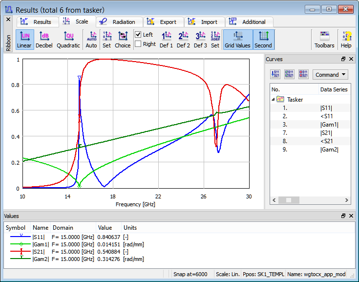Switch to the Radiation tab
This screenshot has width=359, height=282.
click(x=119, y=22)
